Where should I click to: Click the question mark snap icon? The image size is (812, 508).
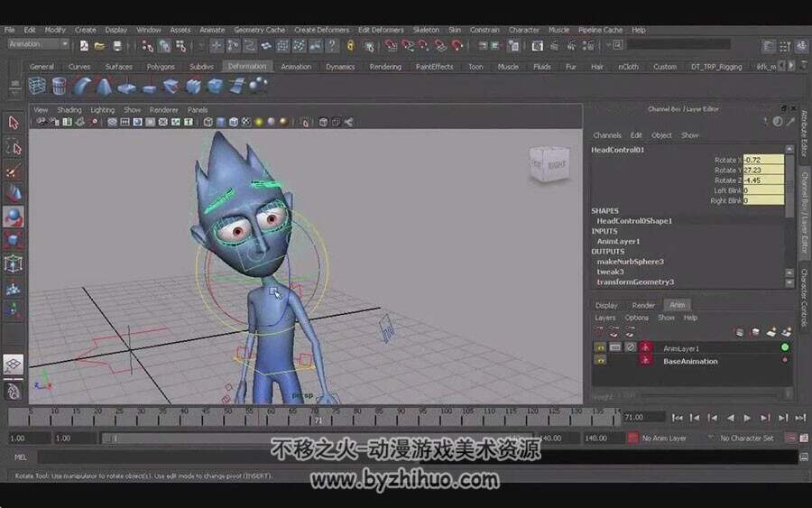pos(331,46)
